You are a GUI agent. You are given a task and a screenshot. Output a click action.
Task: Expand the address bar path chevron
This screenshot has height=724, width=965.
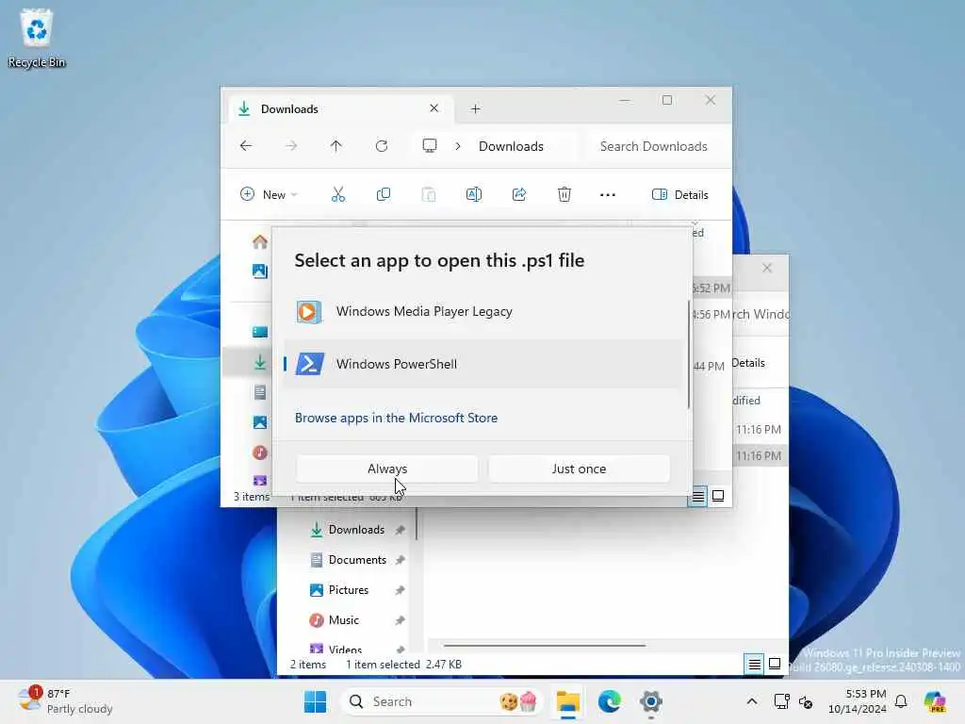[458, 146]
